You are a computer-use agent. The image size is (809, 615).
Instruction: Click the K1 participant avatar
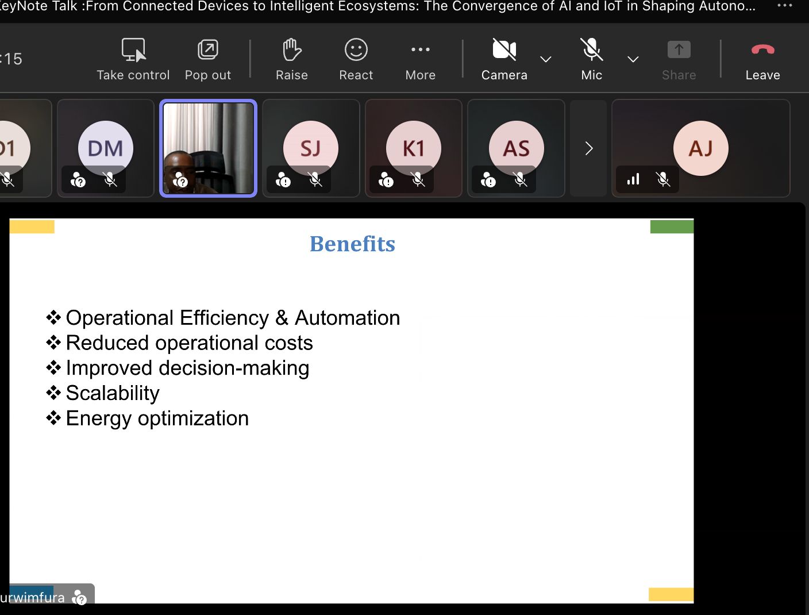pos(414,148)
